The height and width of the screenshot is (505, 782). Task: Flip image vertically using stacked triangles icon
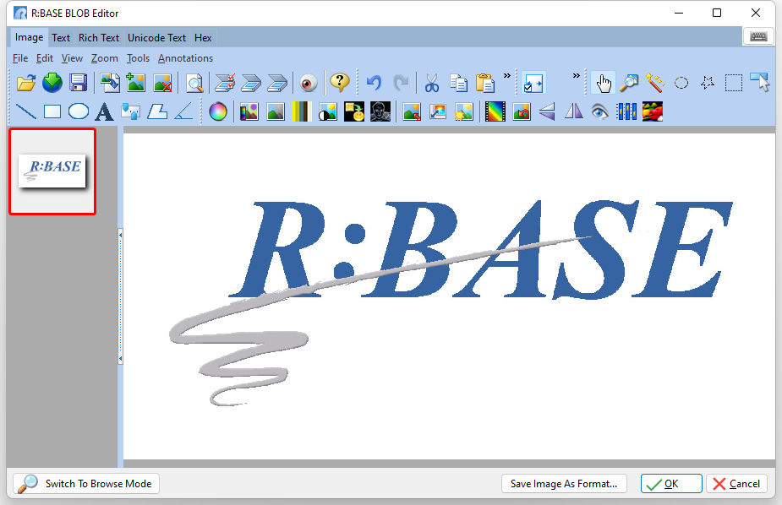coord(548,111)
